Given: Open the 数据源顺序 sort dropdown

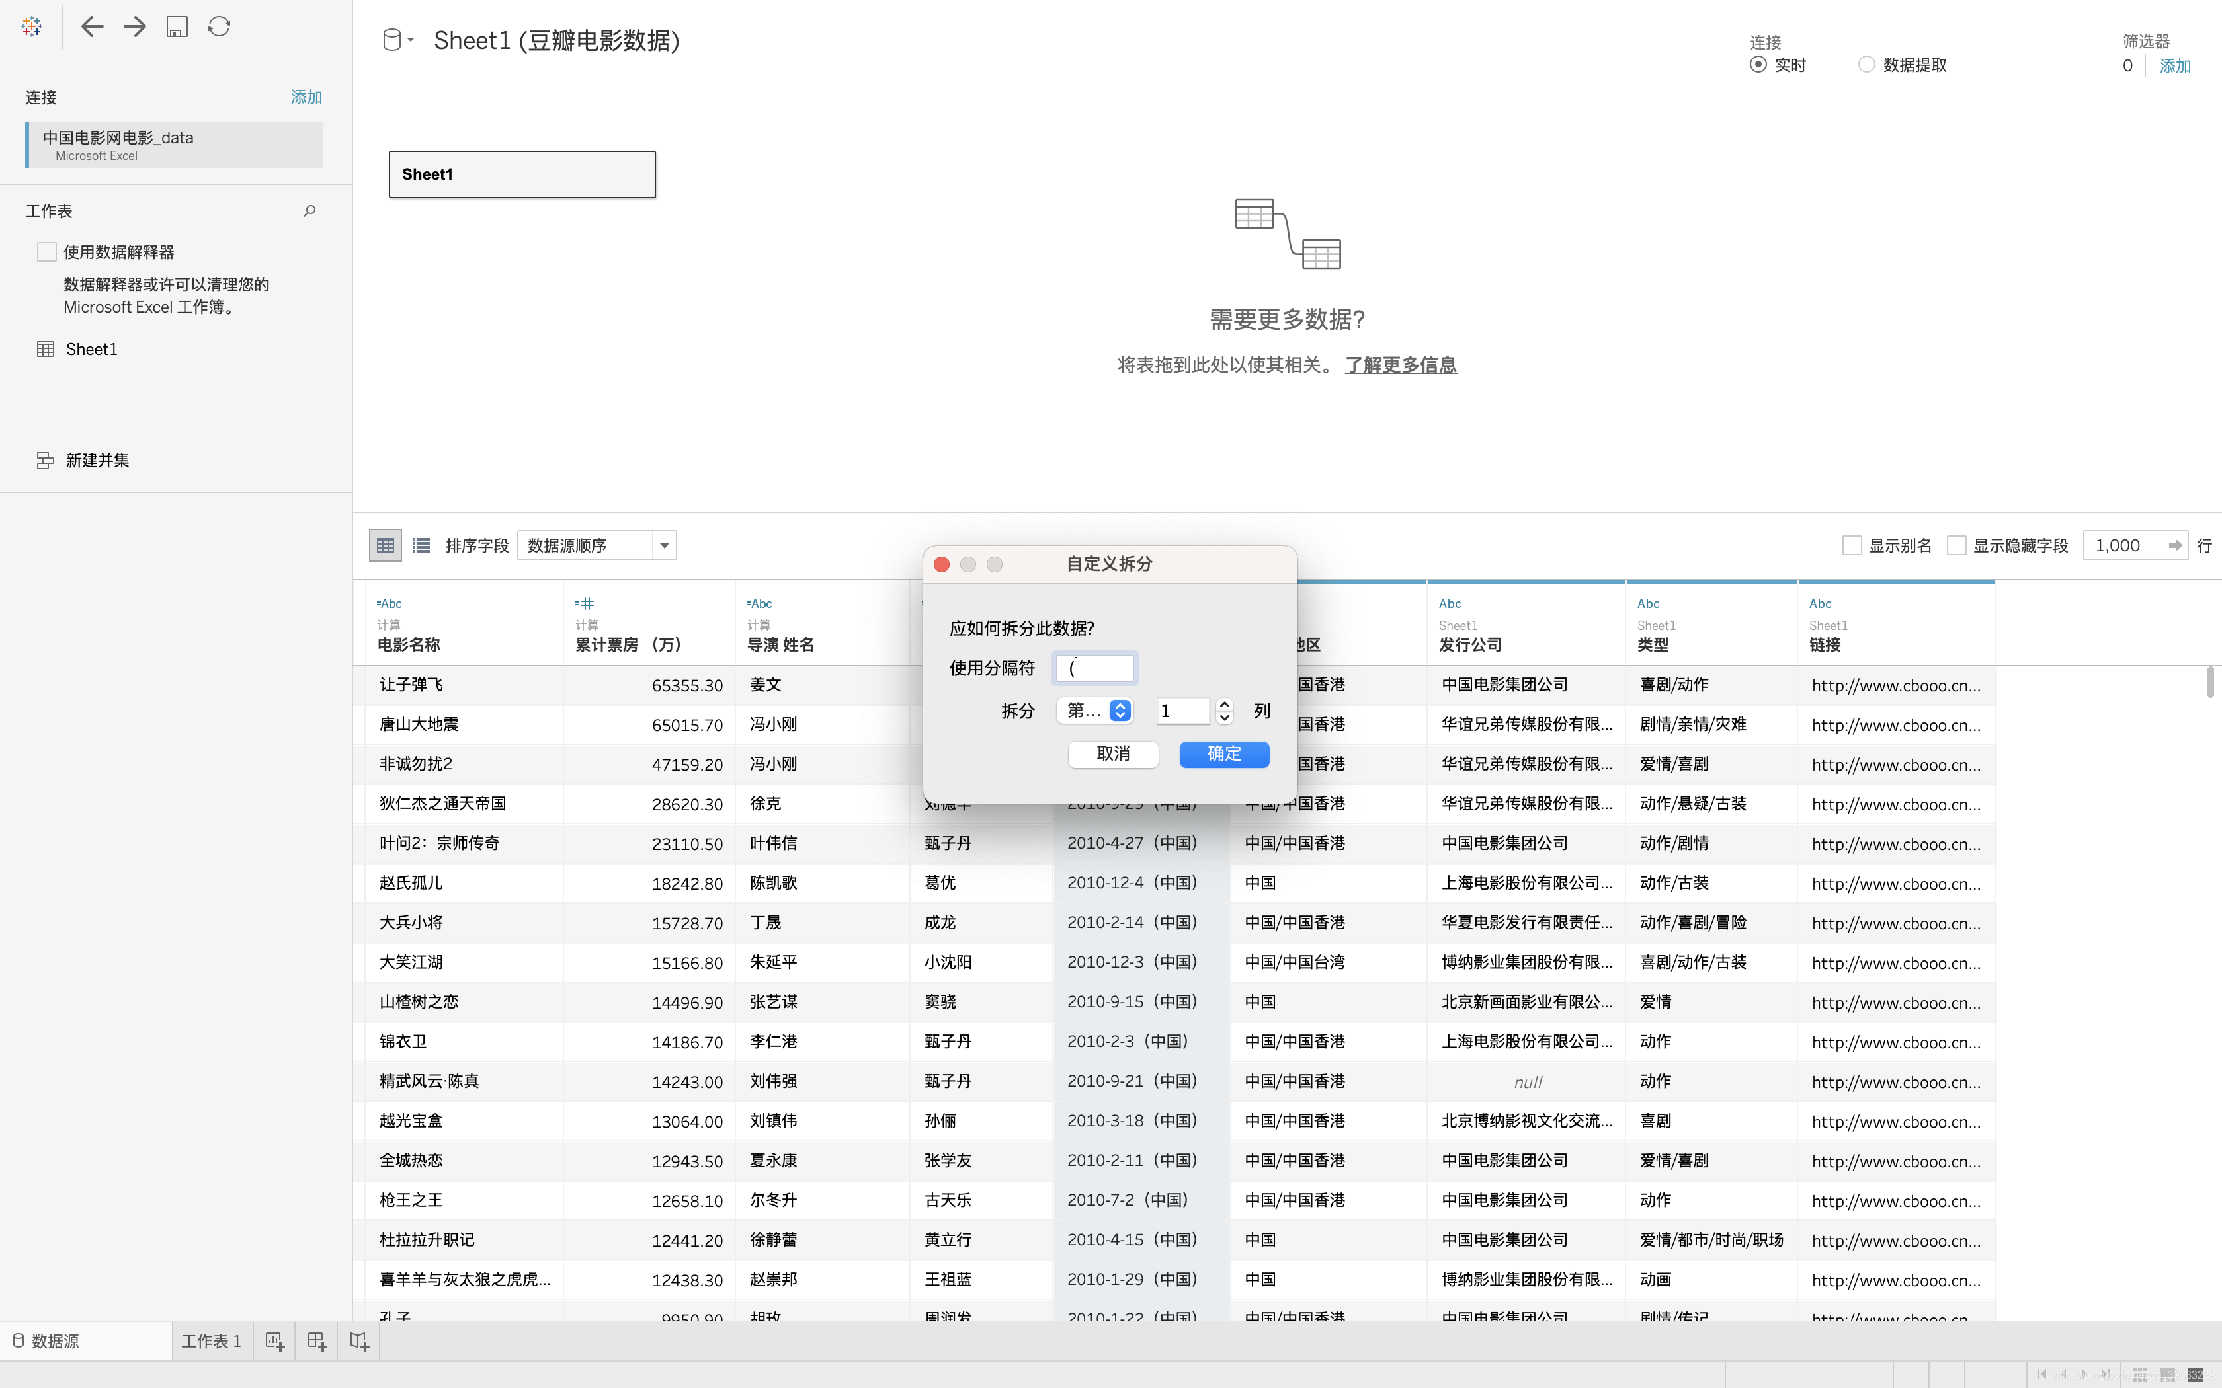Looking at the screenshot, I should tap(597, 545).
